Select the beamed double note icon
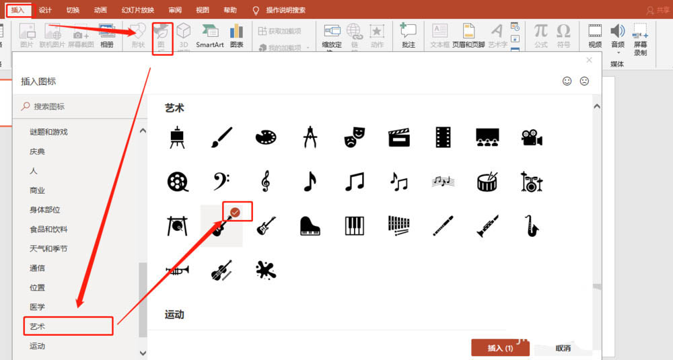 (355, 182)
